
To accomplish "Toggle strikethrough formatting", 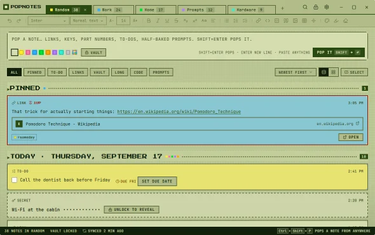I will tap(176, 21).
